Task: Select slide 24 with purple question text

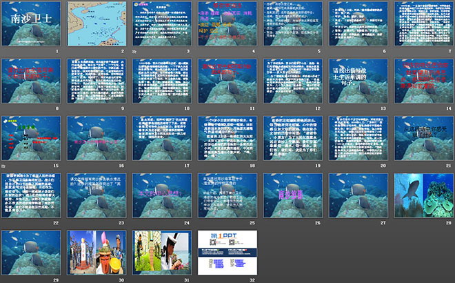Action: 160,195
